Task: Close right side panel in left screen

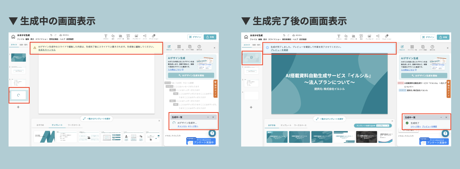Action: (215, 48)
